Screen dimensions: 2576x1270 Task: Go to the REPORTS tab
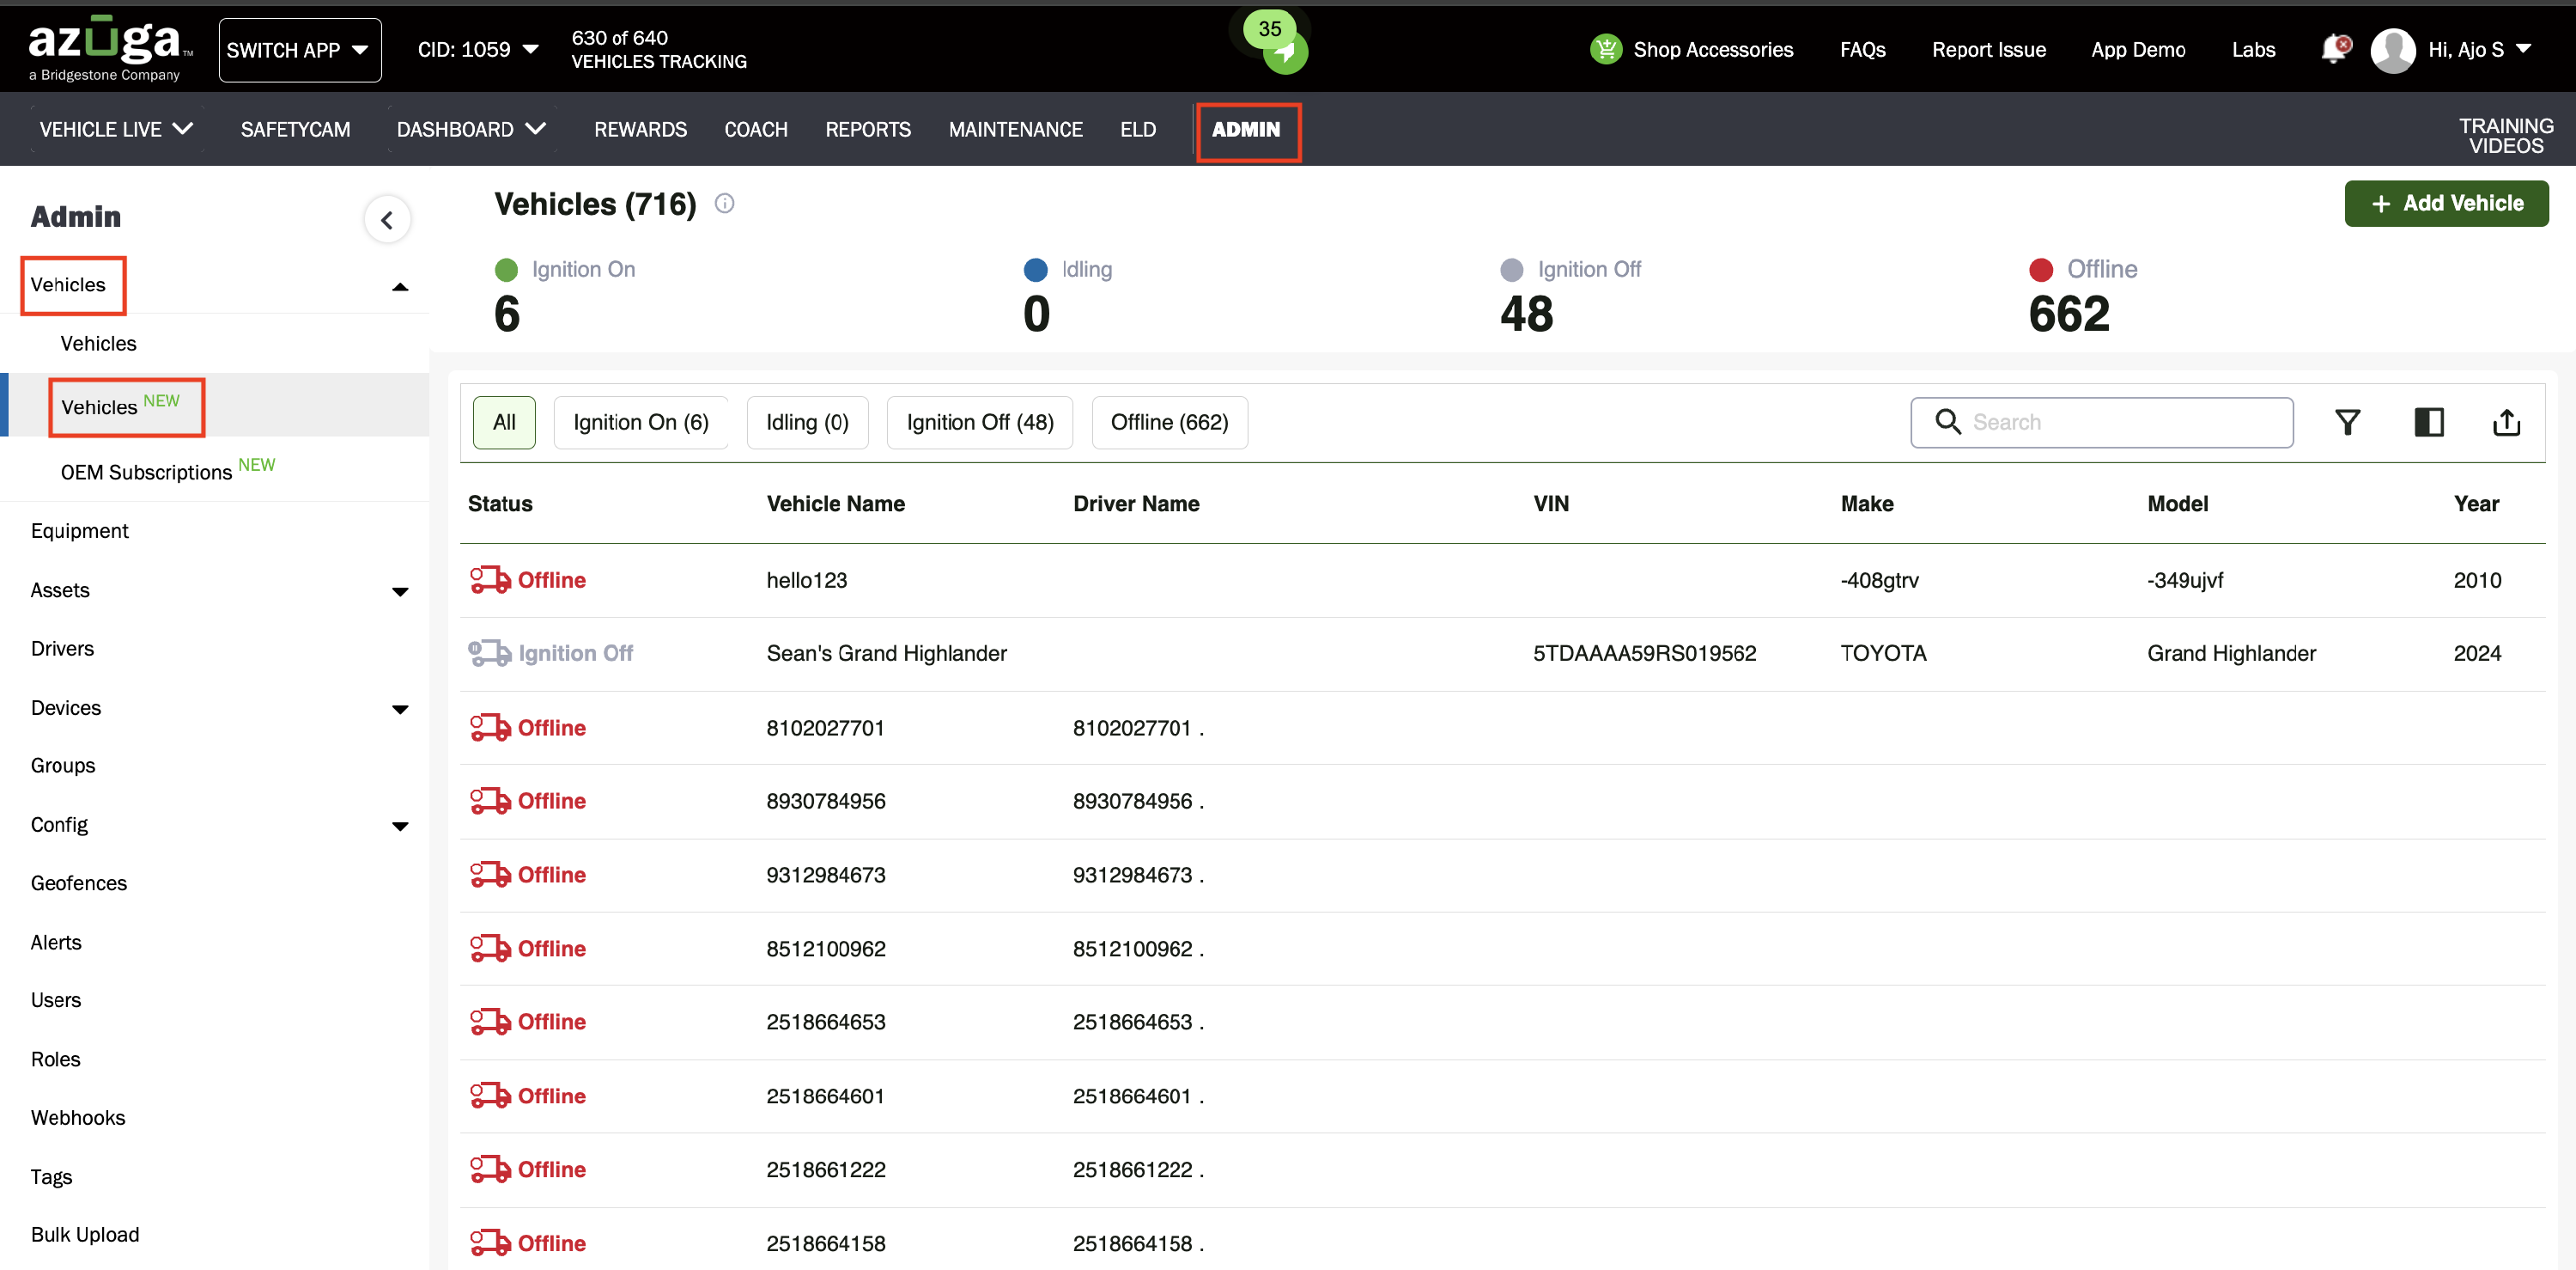[x=867, y=129]
